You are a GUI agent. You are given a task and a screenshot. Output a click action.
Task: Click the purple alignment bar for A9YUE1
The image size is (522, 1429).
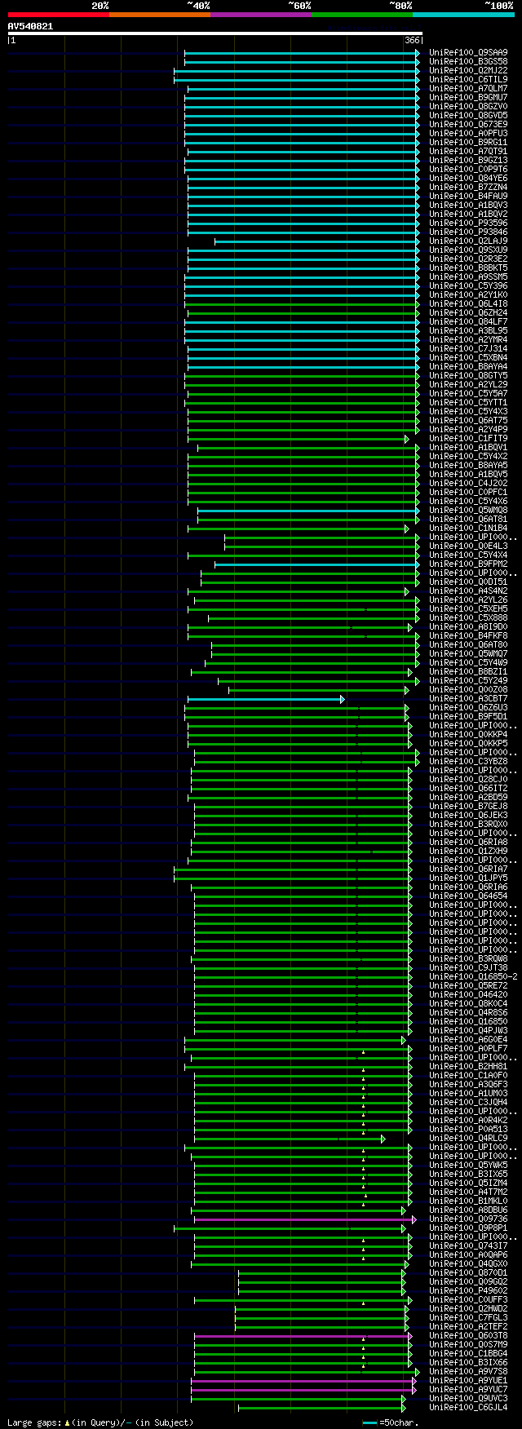303,1381
